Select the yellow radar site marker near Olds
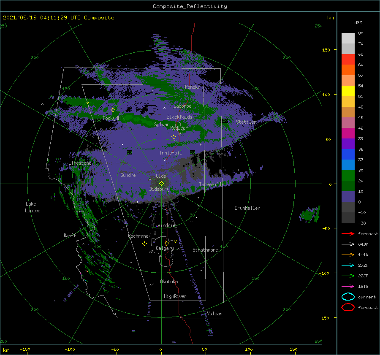380x355 pixels. tap(161, 184)
